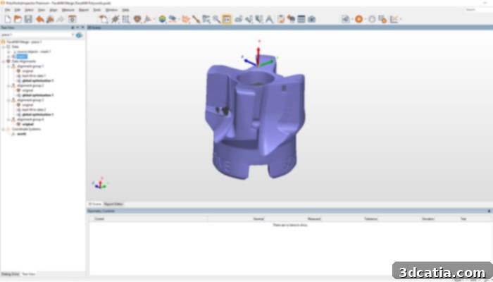Collapse the Data Alignments node
The image size is (493, 282).
coord(4,61)
